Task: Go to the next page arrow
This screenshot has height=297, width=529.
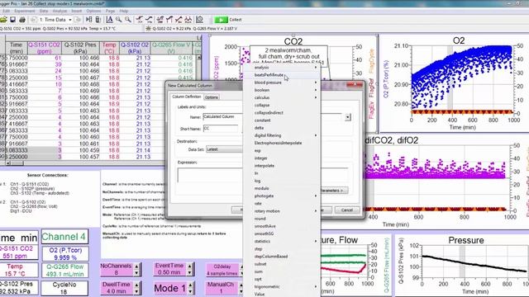Action: (78, 20)
